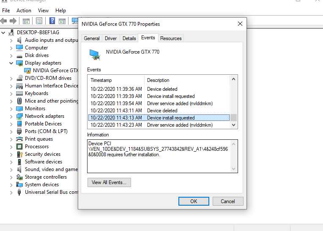Expand the Monitors node
The width and height of the screenshot is (323, 231).
point(11,109)
